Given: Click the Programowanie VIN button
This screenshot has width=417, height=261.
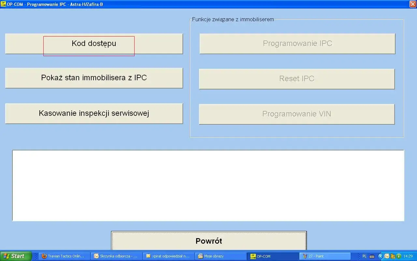Looking at the screenshot, I should pos(296,114).
